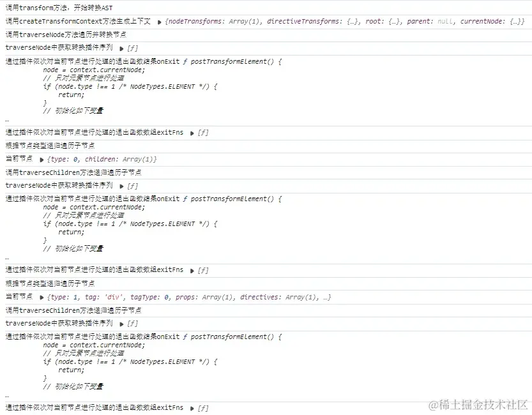
Task: Expand the createTransformContext context object
Action: (159, 22)
